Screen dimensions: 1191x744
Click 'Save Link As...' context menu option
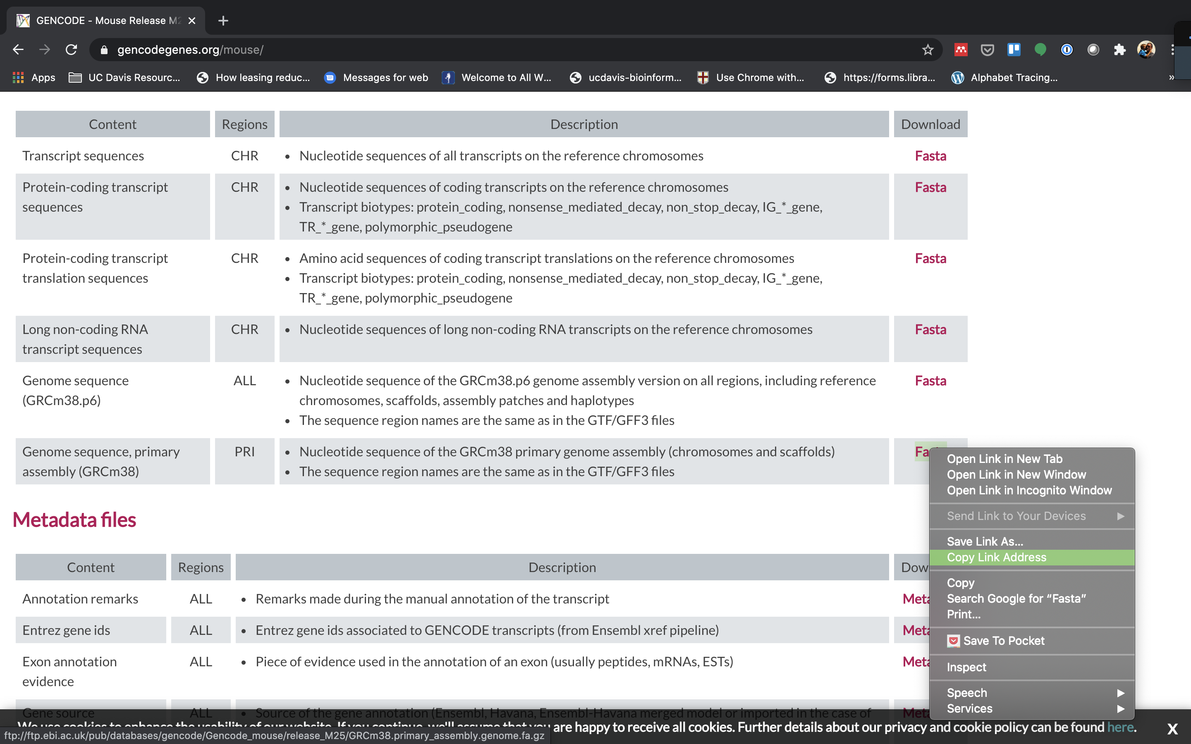[x=985, y=541]
